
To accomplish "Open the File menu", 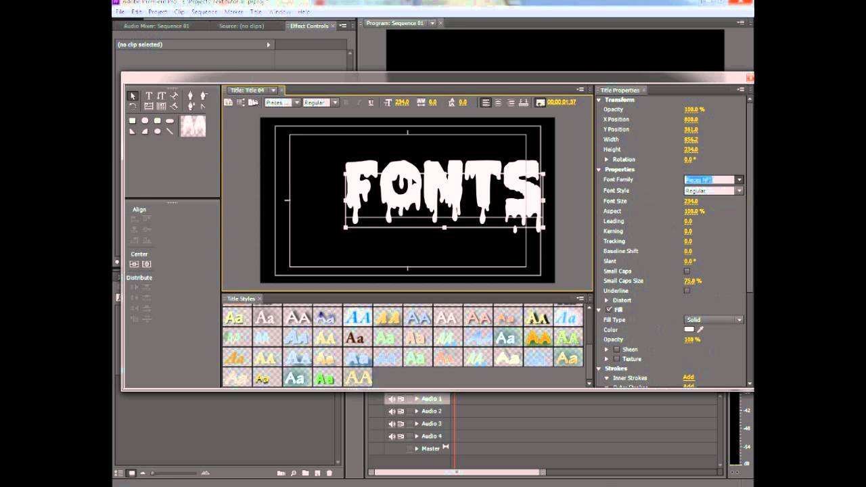I will click(x=120, y=12).
